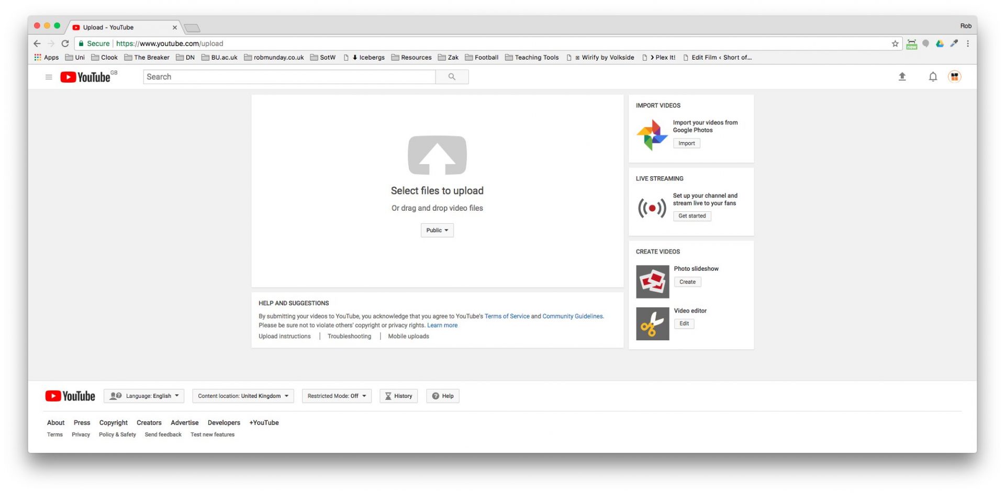
Task: Click the Video editor scissors icon
Action: click(652, 324)
